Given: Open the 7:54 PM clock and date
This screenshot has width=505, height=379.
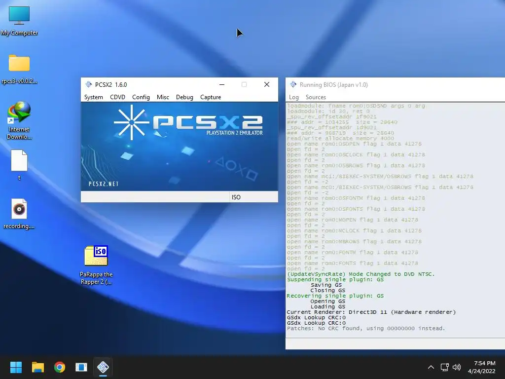Looking at the screenshot, I should (x=481, y=367).
